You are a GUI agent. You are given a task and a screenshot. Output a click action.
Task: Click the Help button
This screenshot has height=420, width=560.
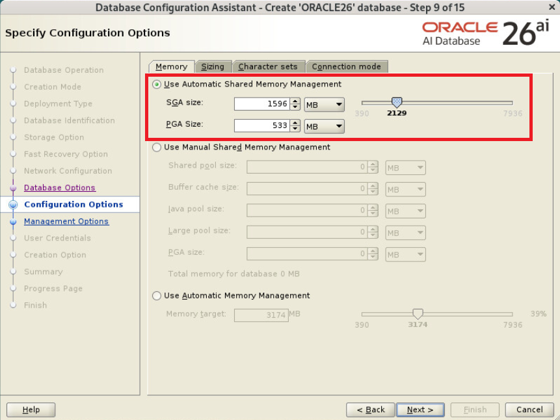(x=31, y=410)
